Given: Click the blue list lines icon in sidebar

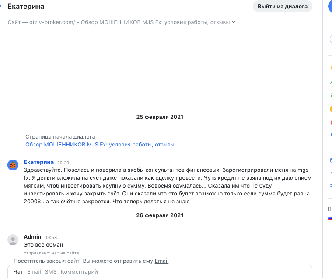Looking at the screenshot, I should 331,186.
